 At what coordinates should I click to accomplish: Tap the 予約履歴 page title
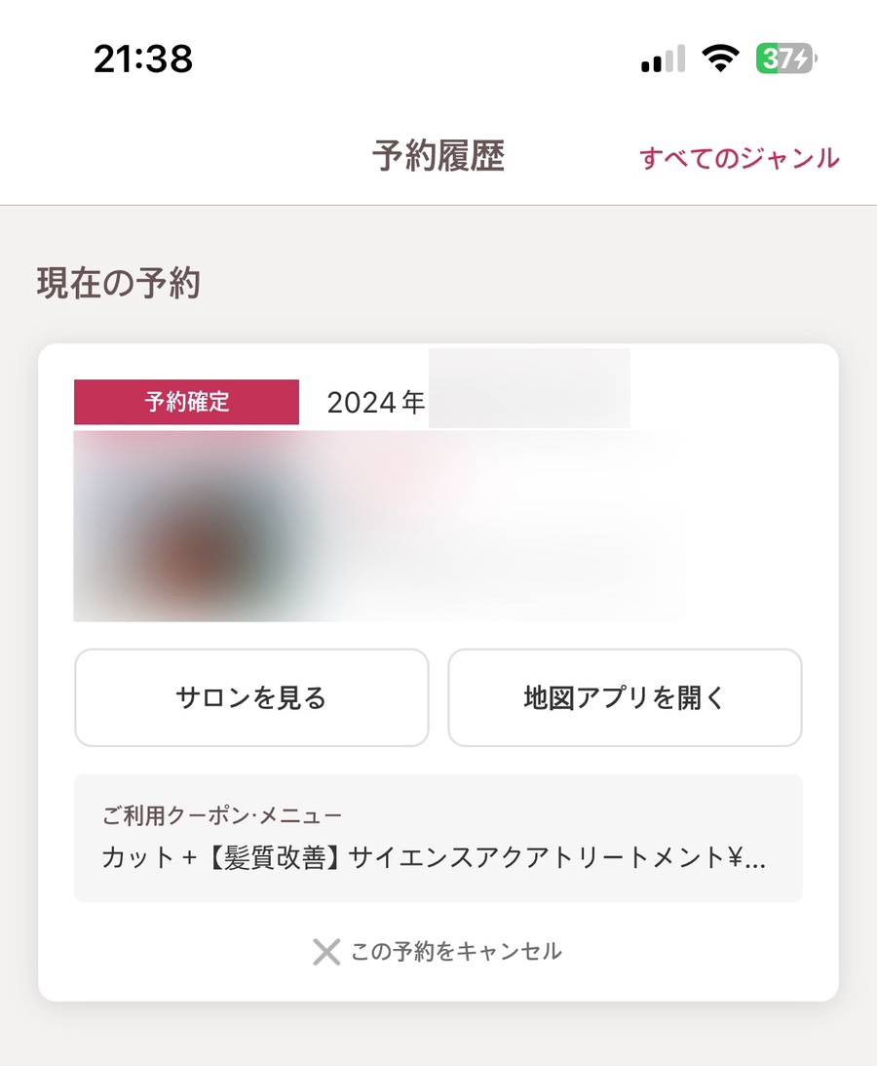438,156
